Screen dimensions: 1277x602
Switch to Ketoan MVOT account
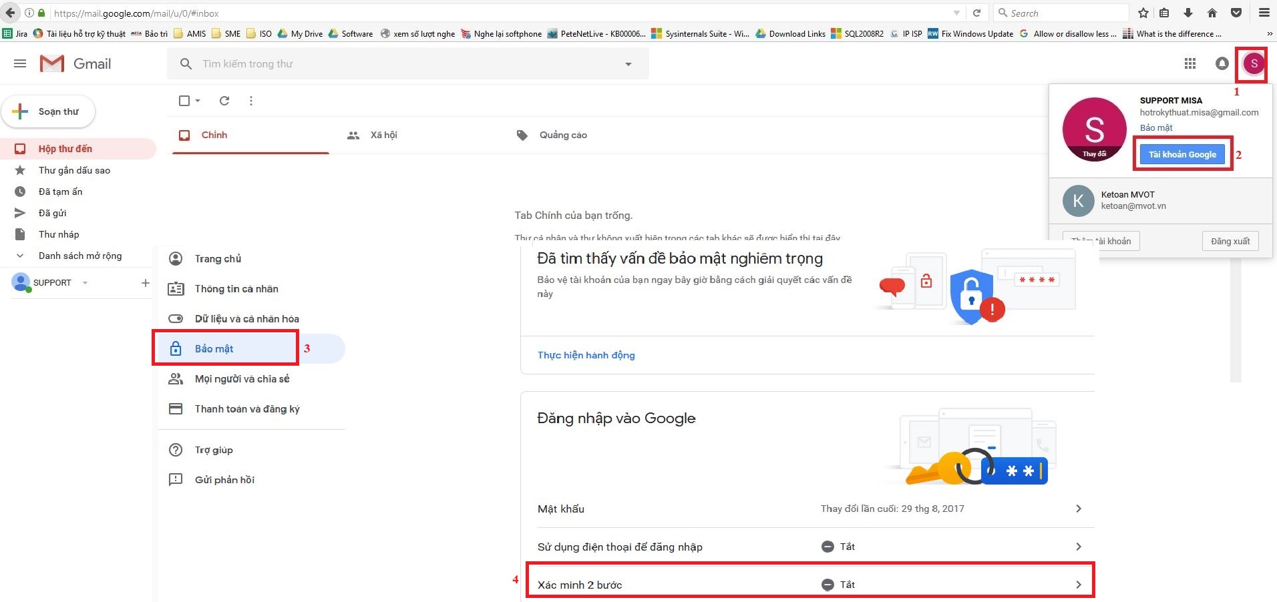pyautogui.click(x=1160, y=200)
